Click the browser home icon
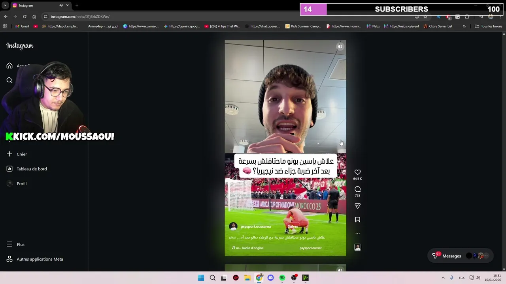Viewport: 506px width, 284px height. (34, 17)
